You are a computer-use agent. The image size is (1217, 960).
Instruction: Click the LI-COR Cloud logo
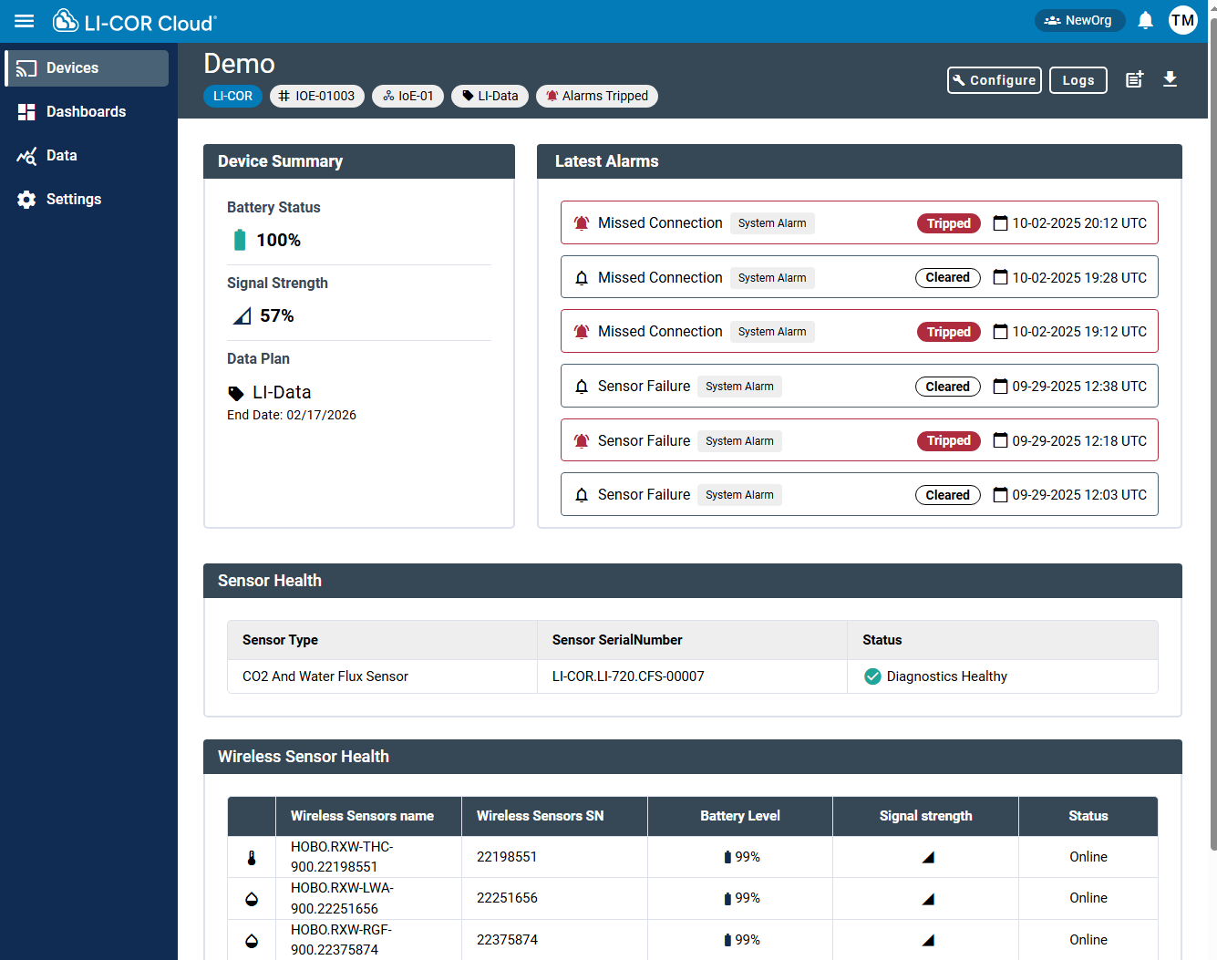point(135,21)
